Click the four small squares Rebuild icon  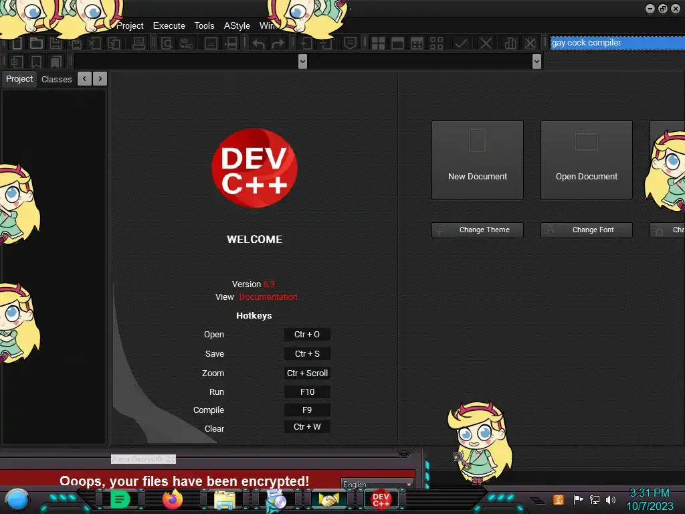tap(436, 44)
